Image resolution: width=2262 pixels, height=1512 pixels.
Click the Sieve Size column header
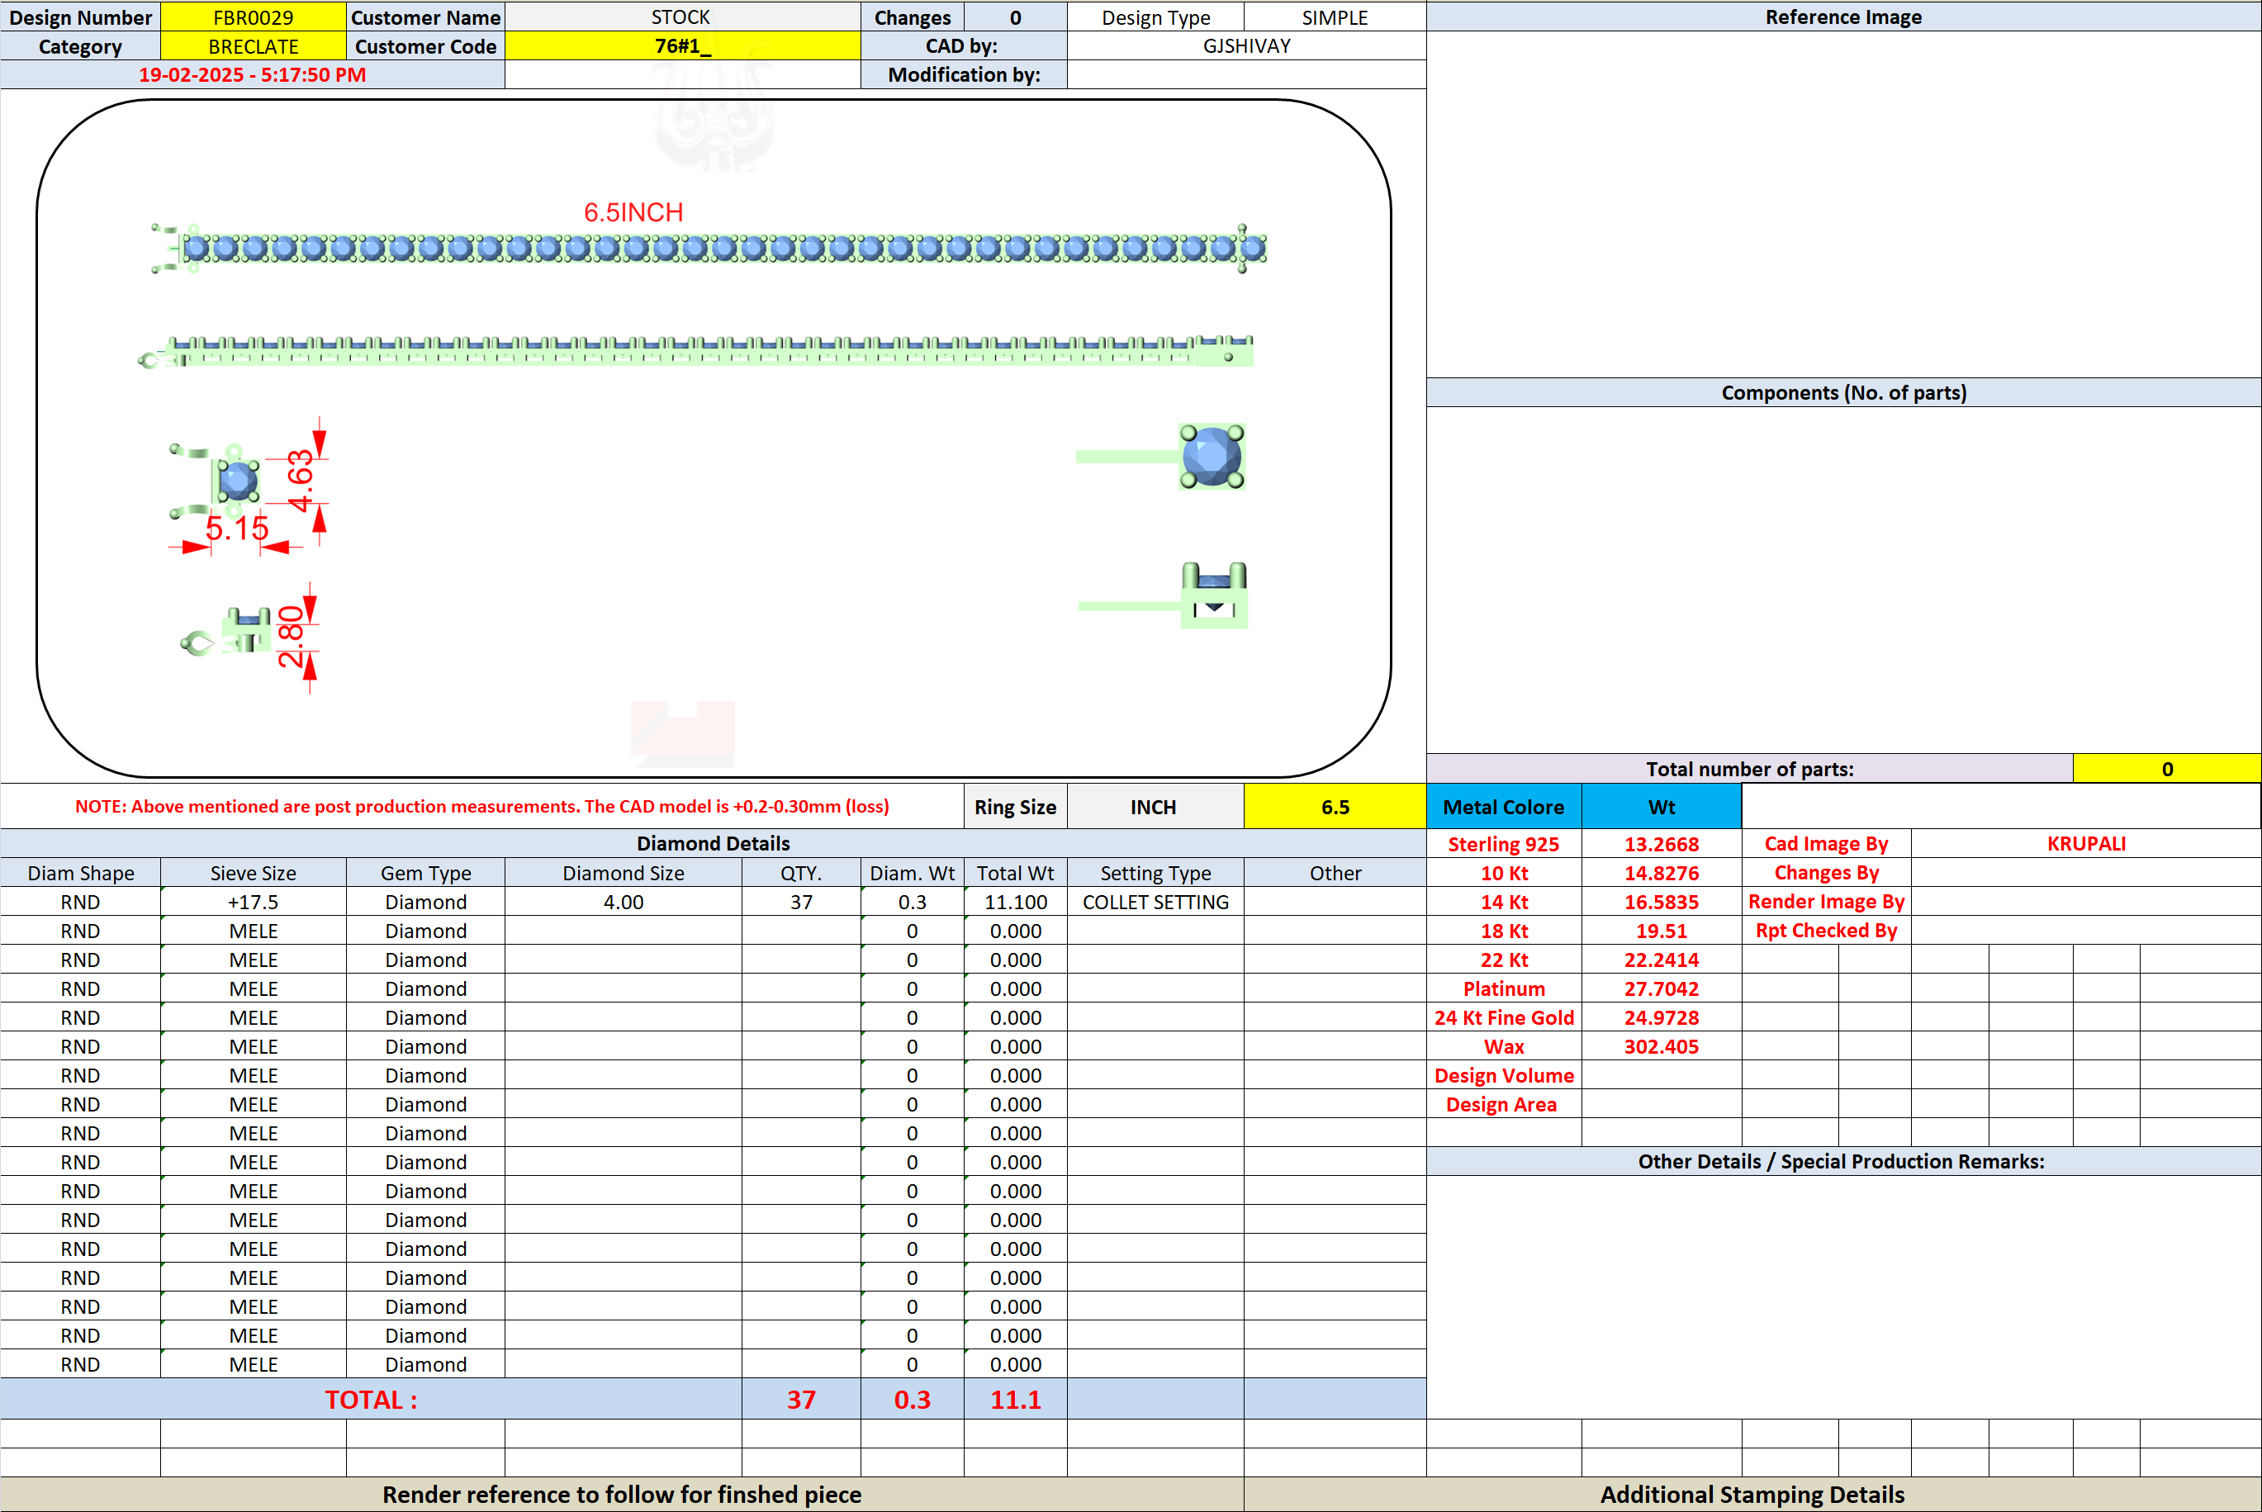click(253, 873)
